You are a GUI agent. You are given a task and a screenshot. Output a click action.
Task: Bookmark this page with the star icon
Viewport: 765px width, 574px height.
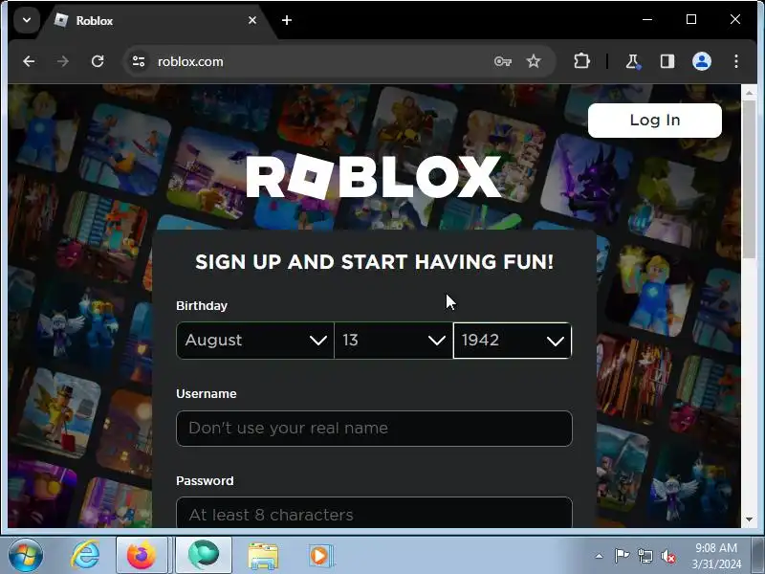coord(534,61)
